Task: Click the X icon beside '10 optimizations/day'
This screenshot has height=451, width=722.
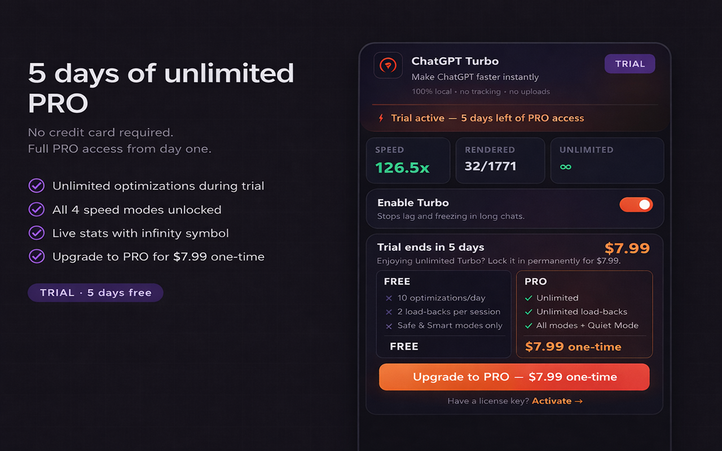Action: [389, 298]
